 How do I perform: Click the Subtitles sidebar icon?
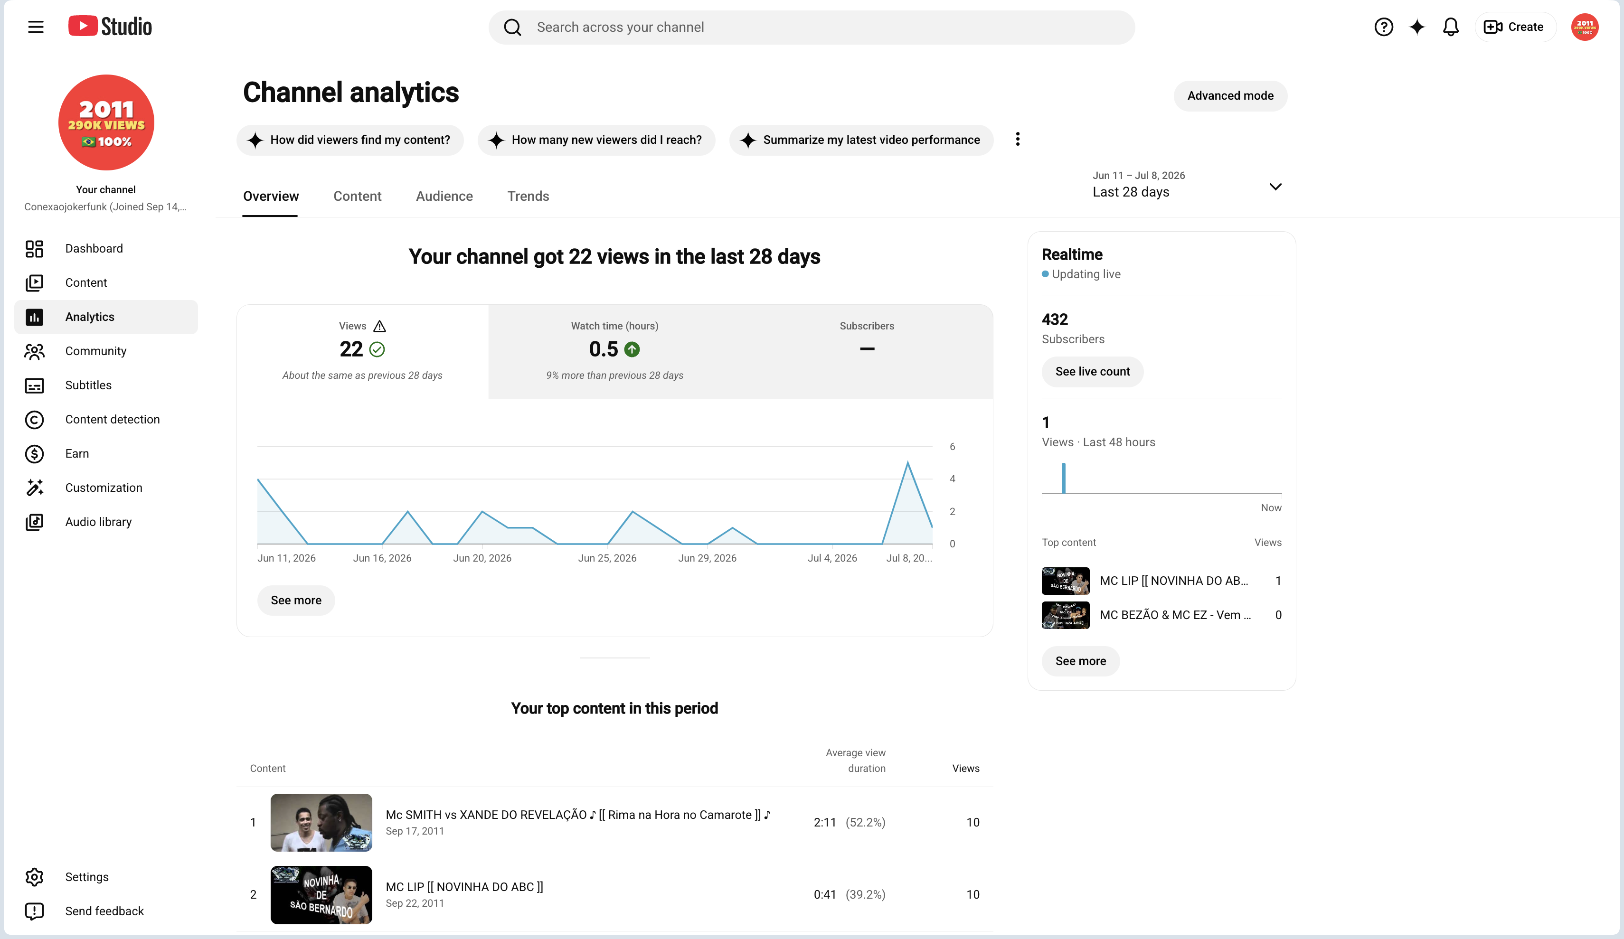34,385
